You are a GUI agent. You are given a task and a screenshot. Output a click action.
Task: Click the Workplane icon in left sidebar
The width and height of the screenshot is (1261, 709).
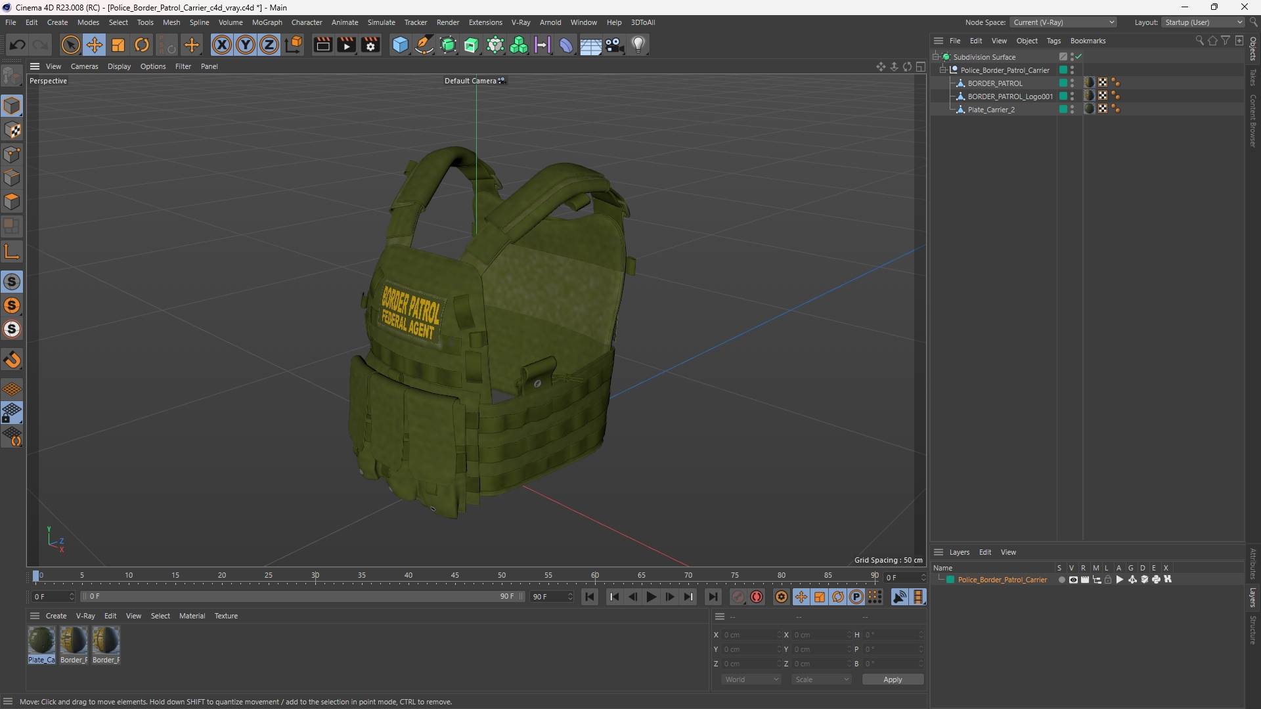click(12, 389)
